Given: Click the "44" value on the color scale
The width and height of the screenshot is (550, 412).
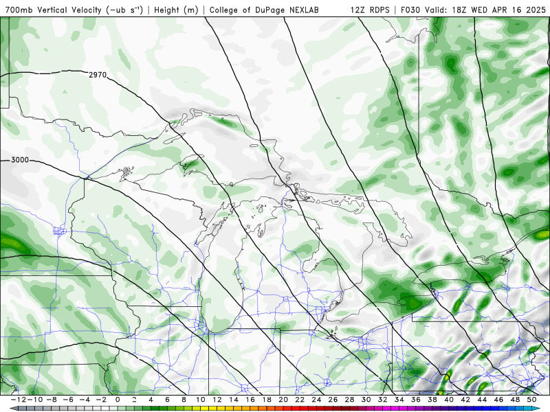Looking at the screenshot, I should (482, 400).
